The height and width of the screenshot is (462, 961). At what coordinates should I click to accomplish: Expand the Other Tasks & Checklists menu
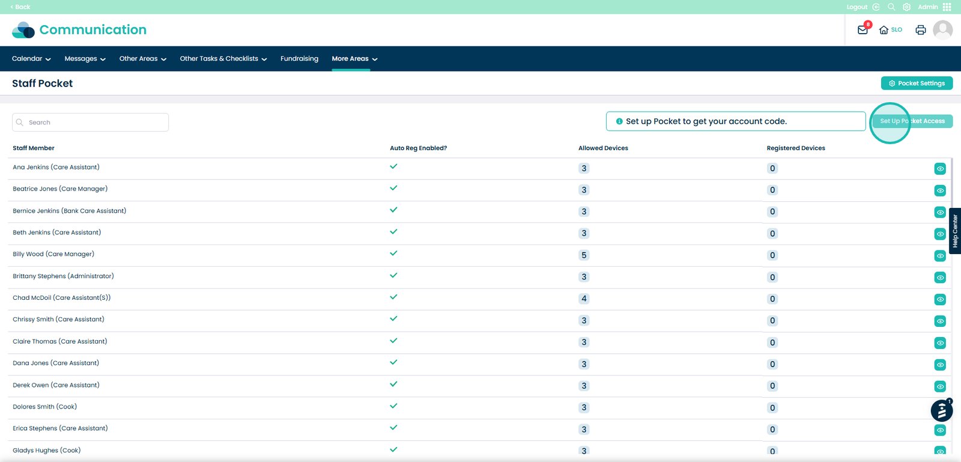tap(223, 59)
